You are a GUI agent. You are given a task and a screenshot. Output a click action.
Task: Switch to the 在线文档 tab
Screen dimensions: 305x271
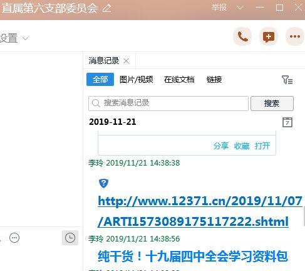tap(179, 80)
